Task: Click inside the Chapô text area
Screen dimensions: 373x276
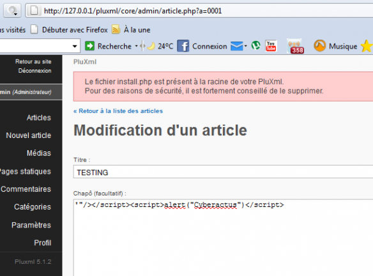Action: click(223, 238)
